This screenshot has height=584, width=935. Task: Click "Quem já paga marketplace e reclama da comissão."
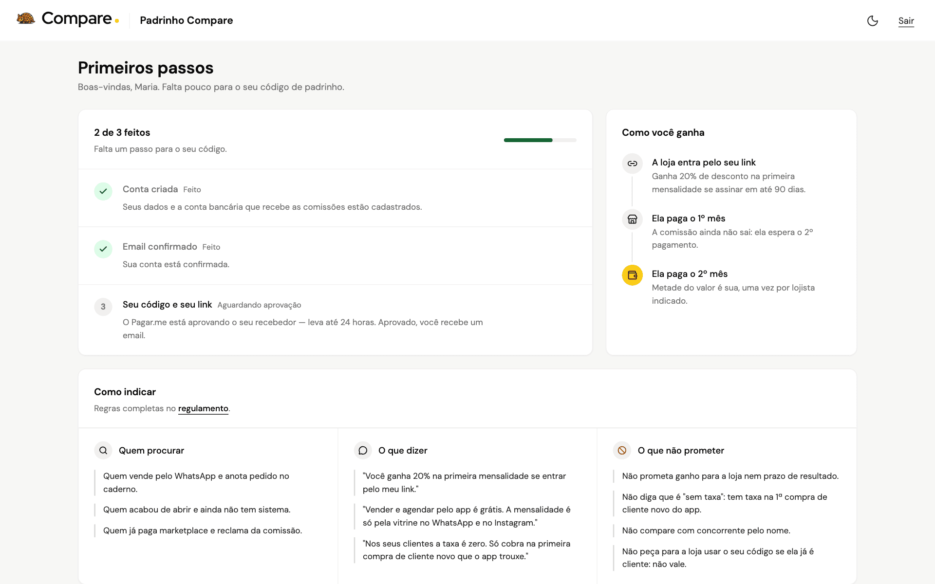pyautogui.click(x=203, y=530)
